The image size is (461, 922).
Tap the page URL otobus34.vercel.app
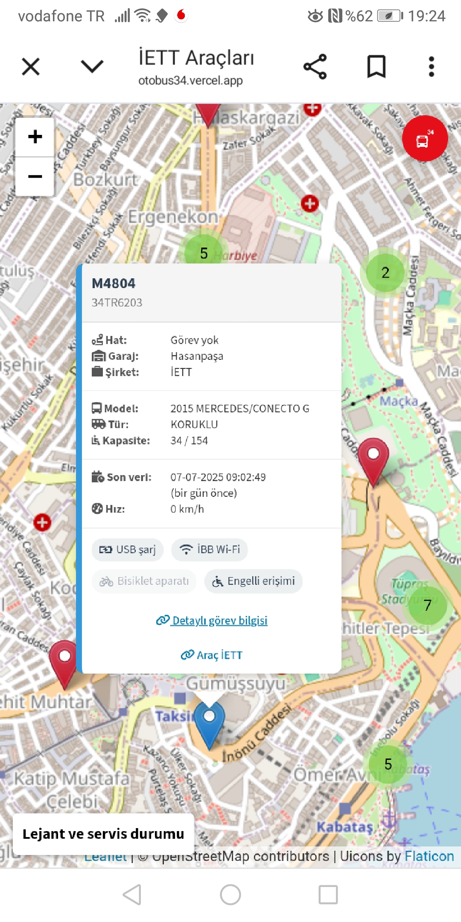point(190,81)
